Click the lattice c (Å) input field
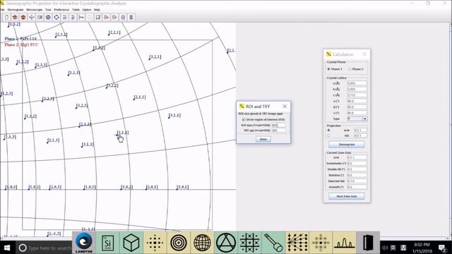Screen dimensions: 452x254 tap(357, 95)
